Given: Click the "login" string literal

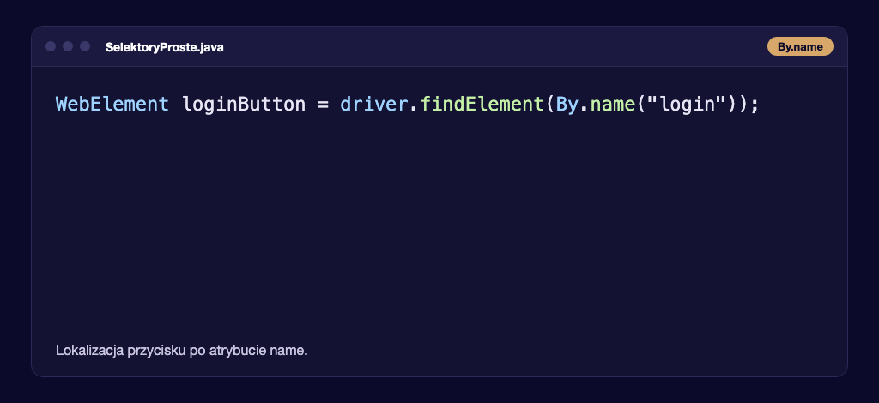Looking at the screenshot, I should pos(682,104).
